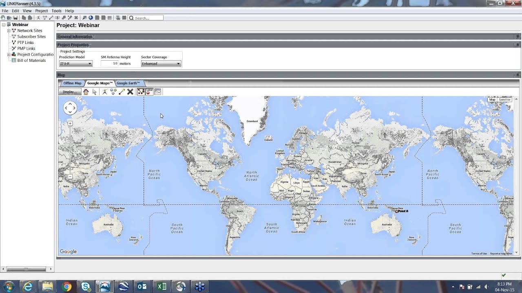The width and height of the screenshot is (522, 293).
Task: Click the map panel vertical scrollbar down arrow
Action: 517,253
